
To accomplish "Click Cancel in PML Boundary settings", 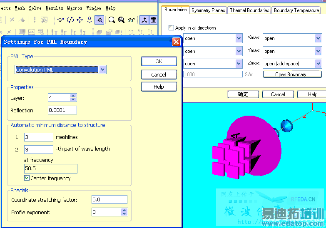I will pyautogui.click(x=159, y=74).
